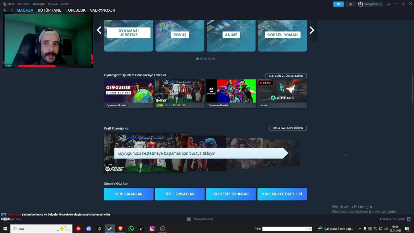This screenshot has width=414, height=233.
Task: Open the volume speaker tray icon
Action: click(x=385, y=229)
